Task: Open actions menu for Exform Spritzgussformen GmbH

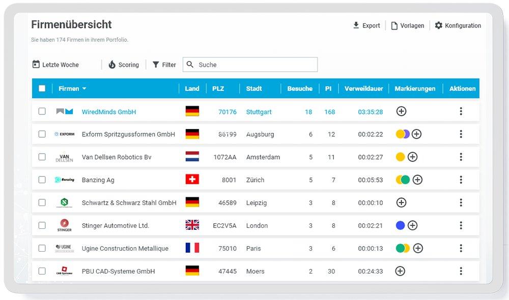Action: (461, 134)
